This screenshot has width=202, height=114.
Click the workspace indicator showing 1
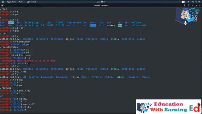183,2
